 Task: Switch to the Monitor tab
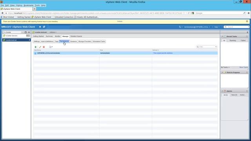58,36
